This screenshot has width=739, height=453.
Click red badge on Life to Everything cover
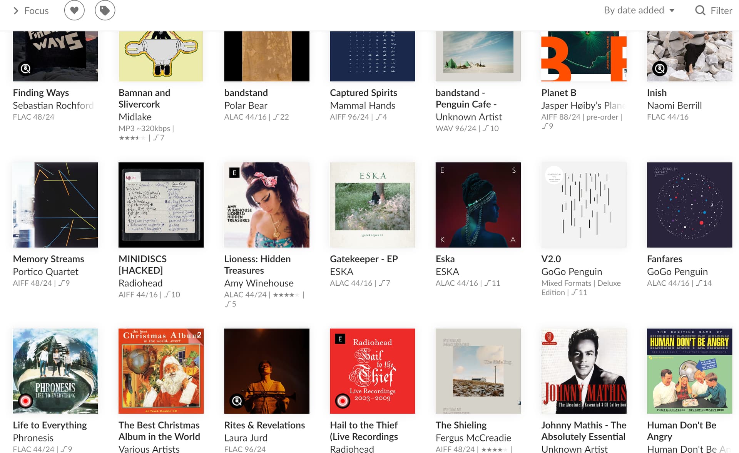[25, 401]
